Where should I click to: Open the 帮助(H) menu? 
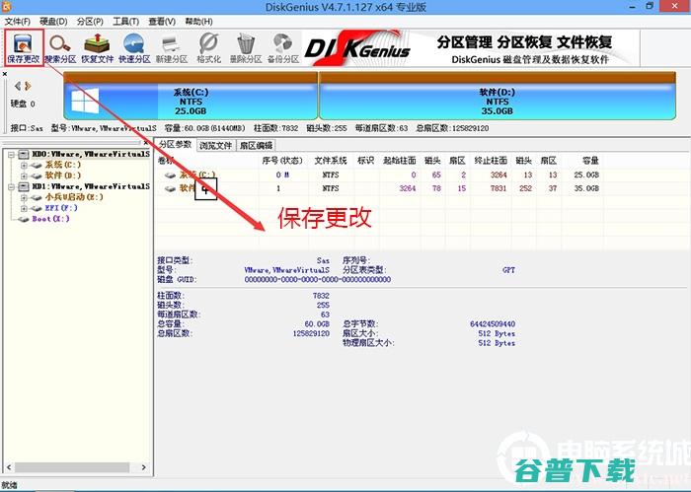click(198, 21)
